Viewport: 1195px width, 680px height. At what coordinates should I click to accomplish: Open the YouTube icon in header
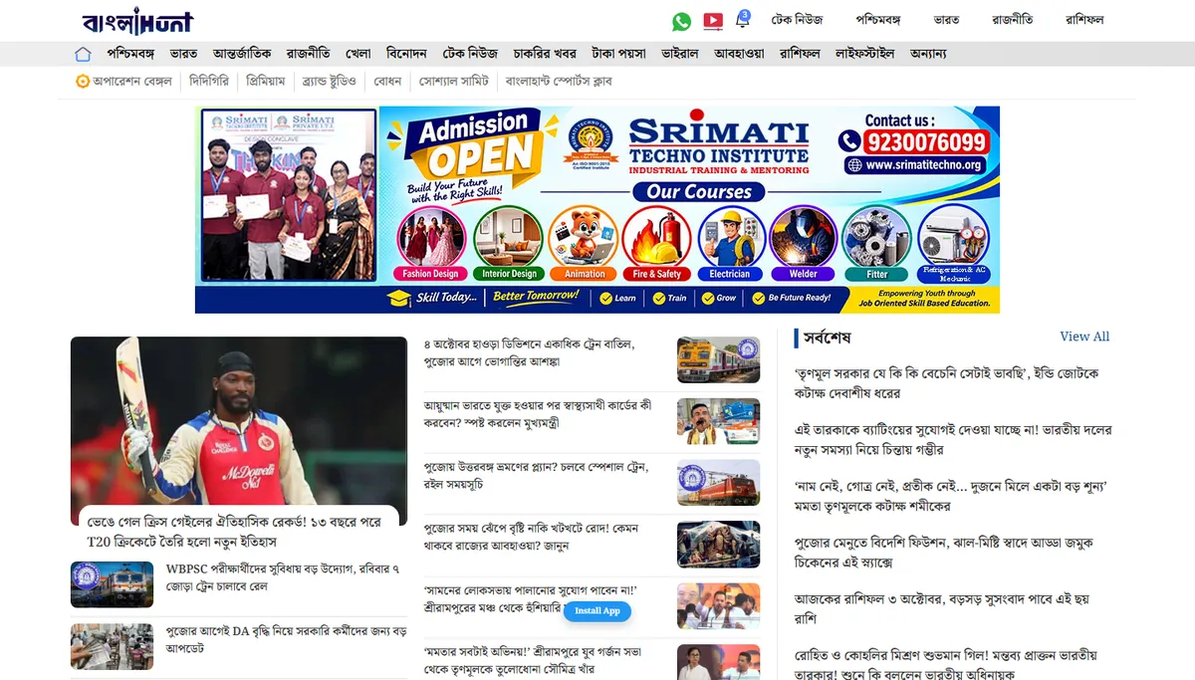[713, 21]
